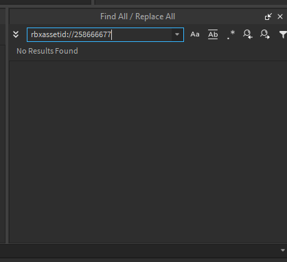287x262 pixels.
Task: Place cursor after 258666677 in search box
Action: pyautogui.click(x=111, y=34)
